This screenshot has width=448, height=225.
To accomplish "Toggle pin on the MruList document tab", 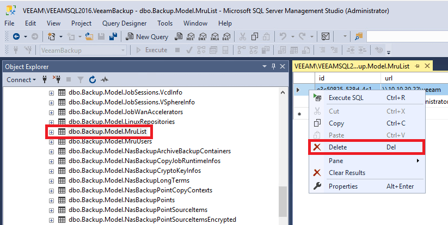I will [417, 66].
